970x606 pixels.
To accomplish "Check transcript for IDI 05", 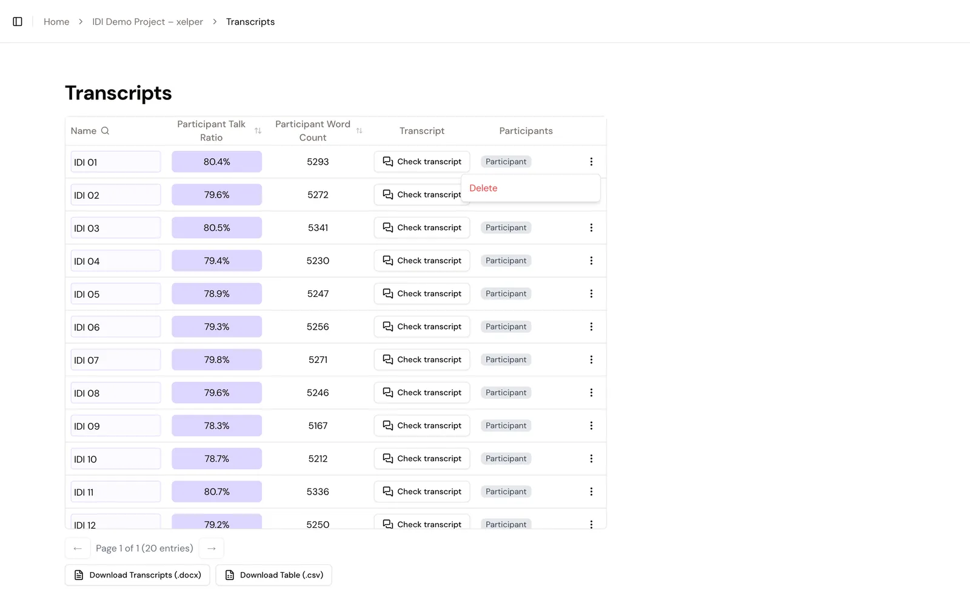I will pyautogui.click(x=422, y=294).
